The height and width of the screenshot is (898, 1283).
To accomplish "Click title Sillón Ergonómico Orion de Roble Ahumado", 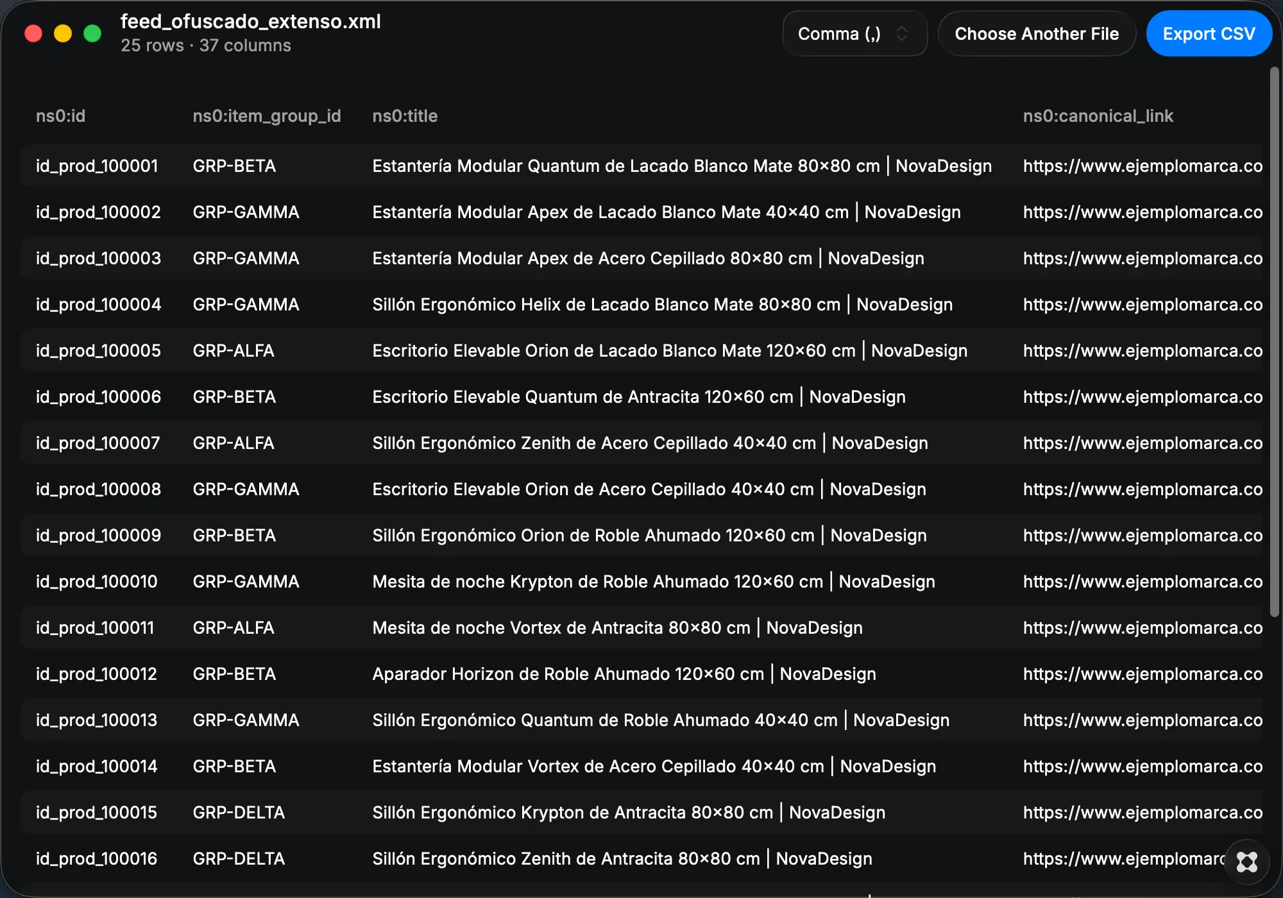I will [649, 536].
